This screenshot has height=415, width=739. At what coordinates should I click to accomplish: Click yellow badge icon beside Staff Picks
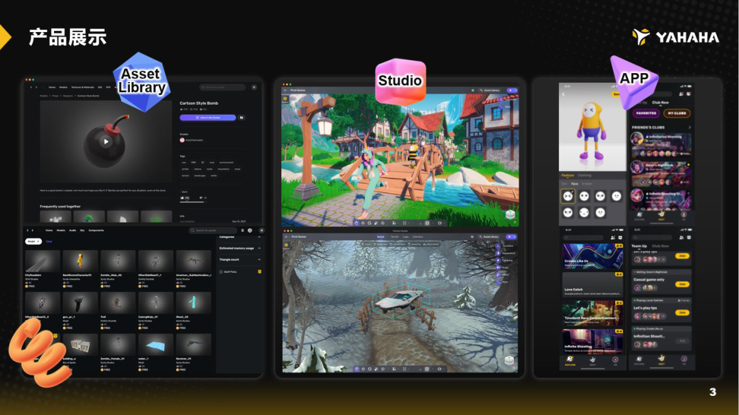(259, 272)
